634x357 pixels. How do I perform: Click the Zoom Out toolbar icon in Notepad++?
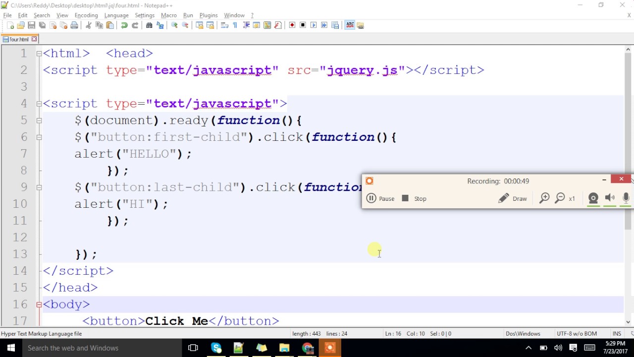185,25
